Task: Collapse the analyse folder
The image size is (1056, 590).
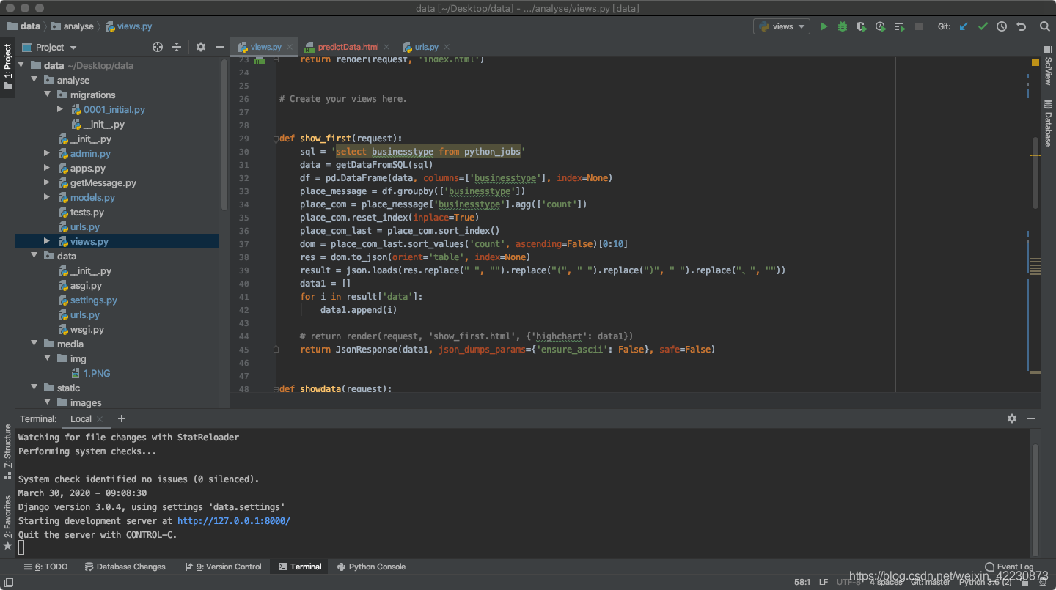Action: tap(34, 80)
